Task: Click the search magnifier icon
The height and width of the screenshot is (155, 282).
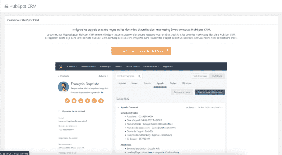Action: [139, 76]
